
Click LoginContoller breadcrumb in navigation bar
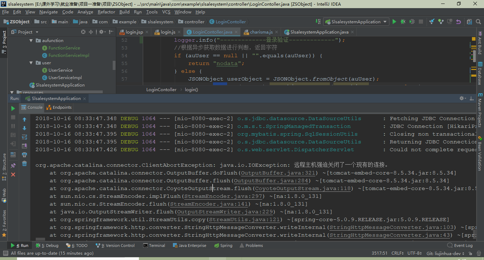(227, 22)
